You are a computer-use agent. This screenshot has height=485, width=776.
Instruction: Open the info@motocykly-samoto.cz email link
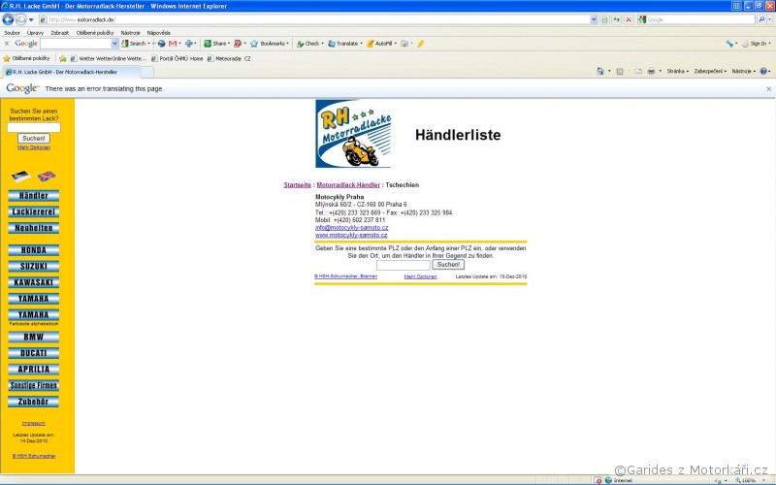tap(351, 228)
